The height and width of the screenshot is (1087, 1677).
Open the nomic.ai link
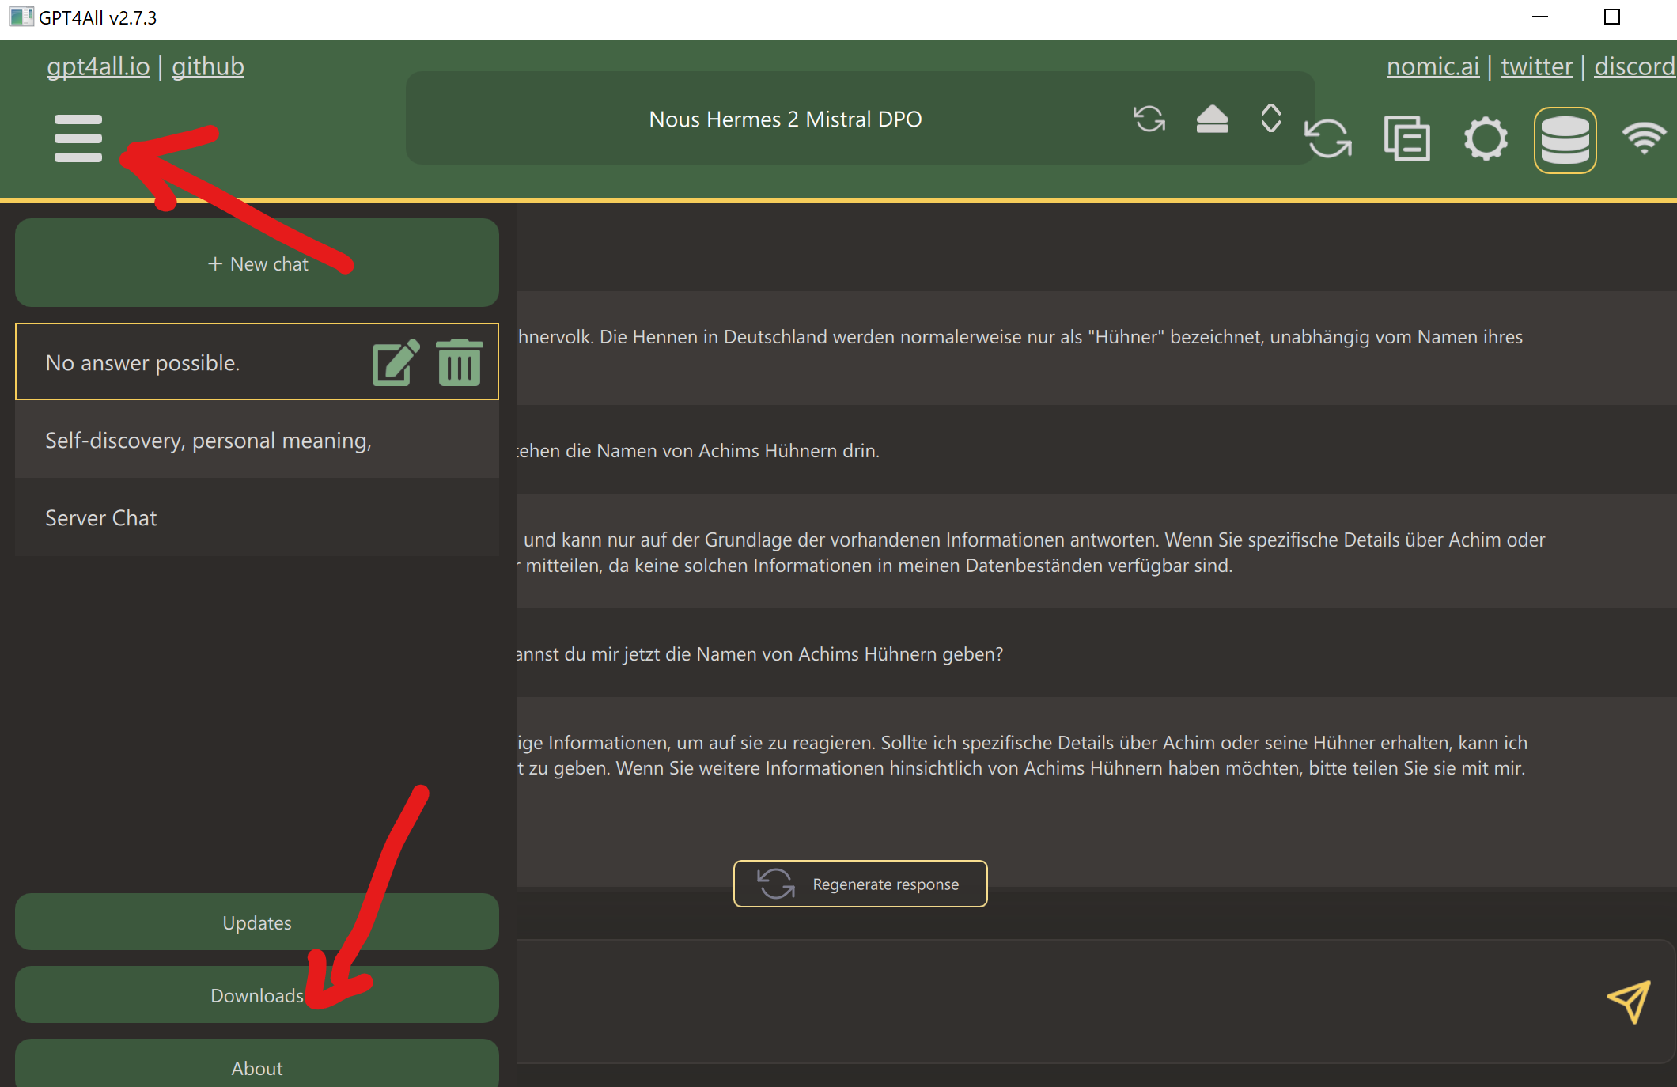(x=1433, y=66)
